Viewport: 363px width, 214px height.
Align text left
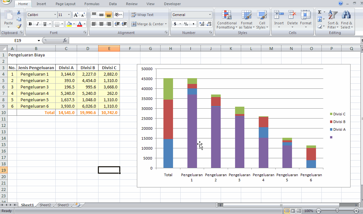pyautogui.click(x=94, y=24)
